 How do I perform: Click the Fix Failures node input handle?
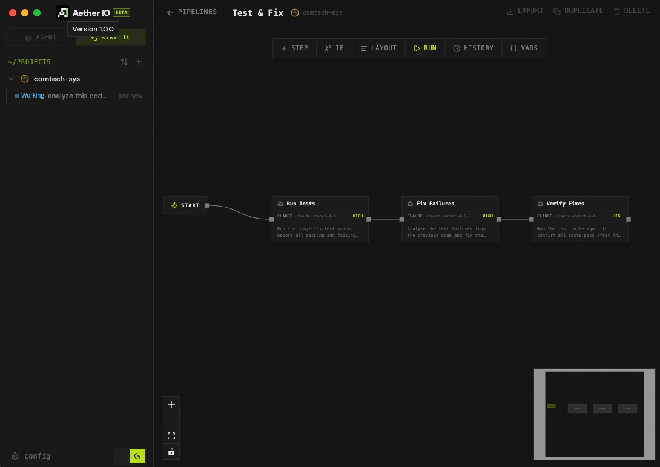[401, 219]
